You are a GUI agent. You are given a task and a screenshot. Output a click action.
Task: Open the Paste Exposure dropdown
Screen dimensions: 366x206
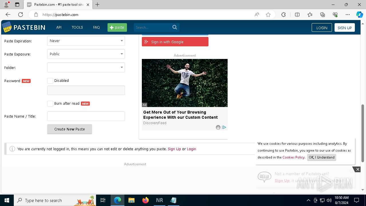[x=86, y=54]
